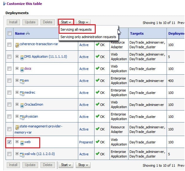Expand the DMS Application tree node
The width and height of the screenshot is (185, 171).
[17, 56]
